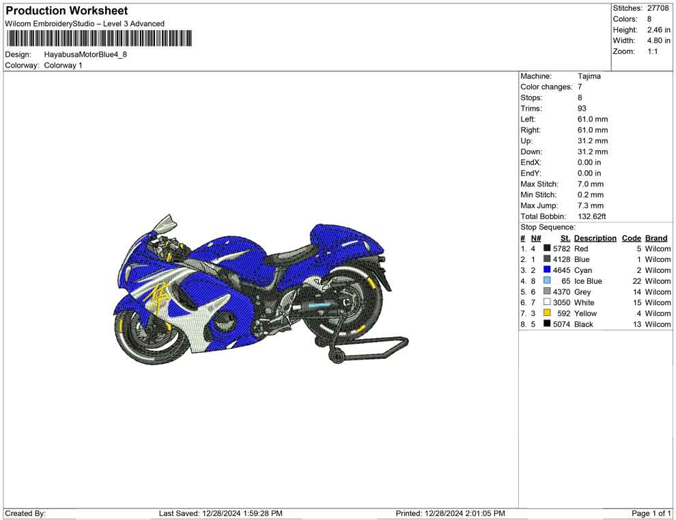The image size is (676, 520).
Task: Click the design barcode graphic
Action: pos(98,39)
